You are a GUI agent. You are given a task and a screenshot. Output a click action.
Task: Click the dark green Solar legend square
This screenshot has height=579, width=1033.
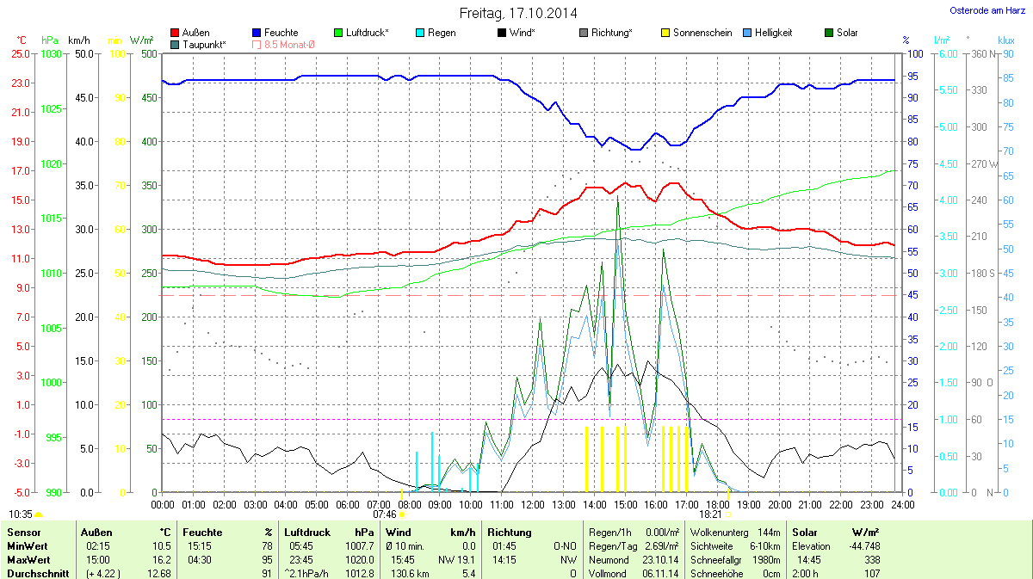(829, 33)
